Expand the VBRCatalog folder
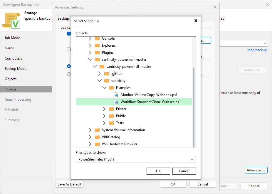 (x=90, y=137)
